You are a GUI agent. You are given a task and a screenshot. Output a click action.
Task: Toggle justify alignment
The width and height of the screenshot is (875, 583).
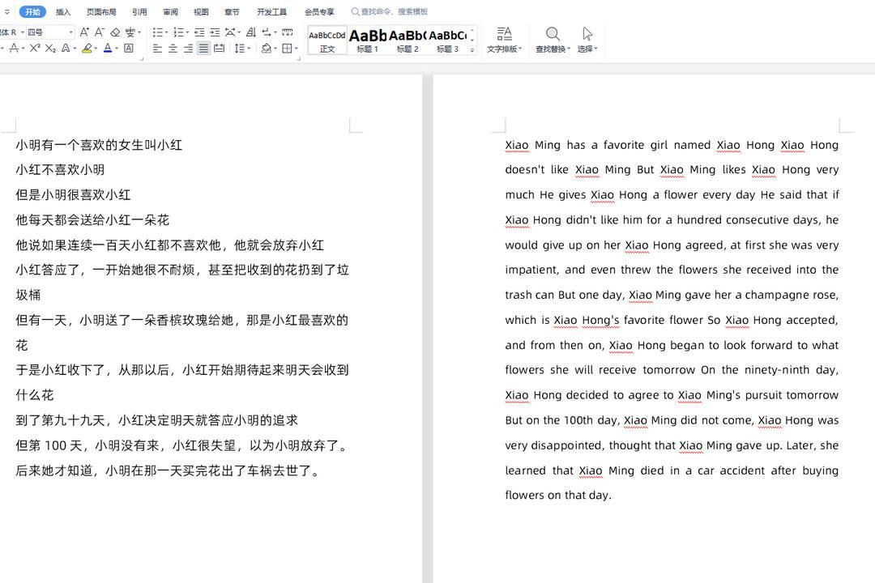click(203, 49)
